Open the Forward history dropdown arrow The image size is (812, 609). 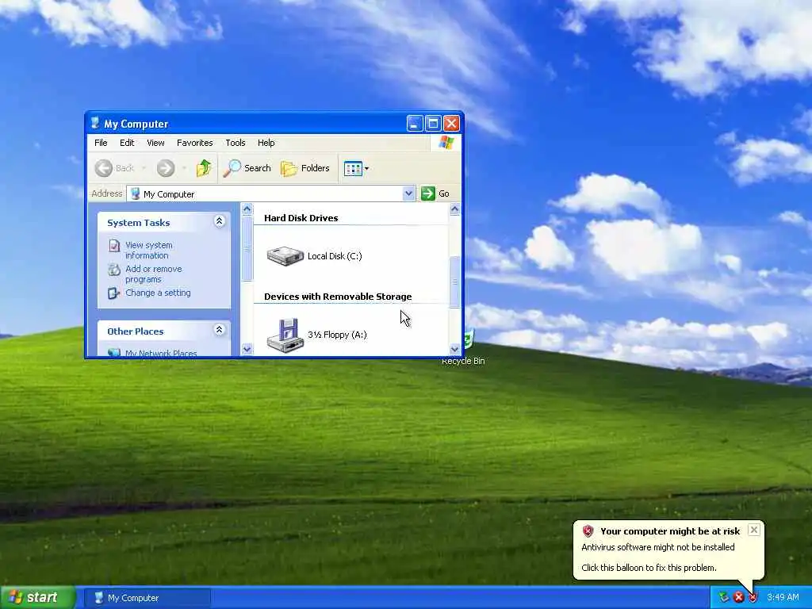click(183, 168)
